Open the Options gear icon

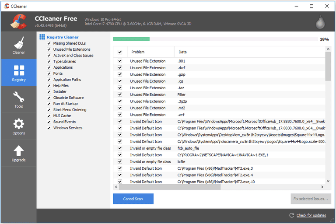(18, 124)
